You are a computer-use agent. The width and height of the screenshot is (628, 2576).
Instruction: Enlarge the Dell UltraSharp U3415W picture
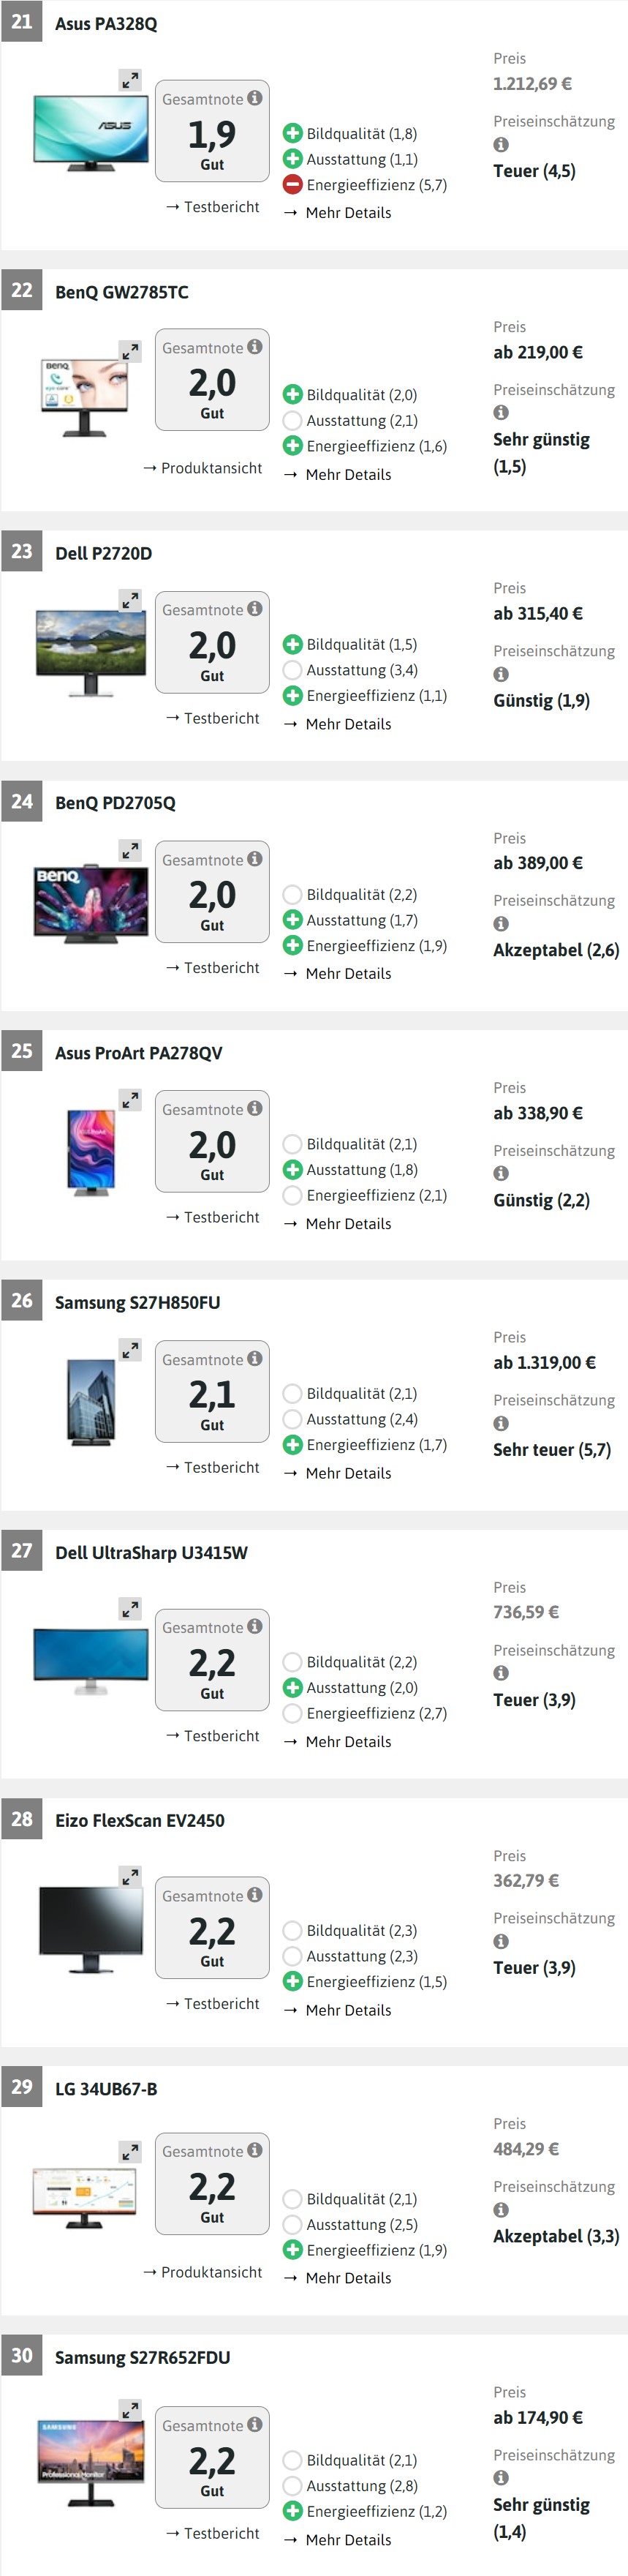[x=130, y=1609]
